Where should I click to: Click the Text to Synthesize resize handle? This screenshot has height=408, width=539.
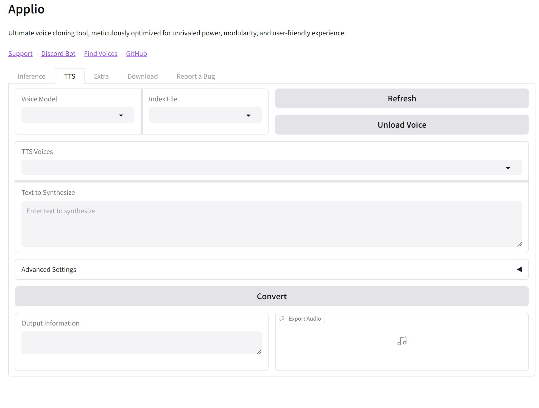pyautogui.click(x=519, y=244)
